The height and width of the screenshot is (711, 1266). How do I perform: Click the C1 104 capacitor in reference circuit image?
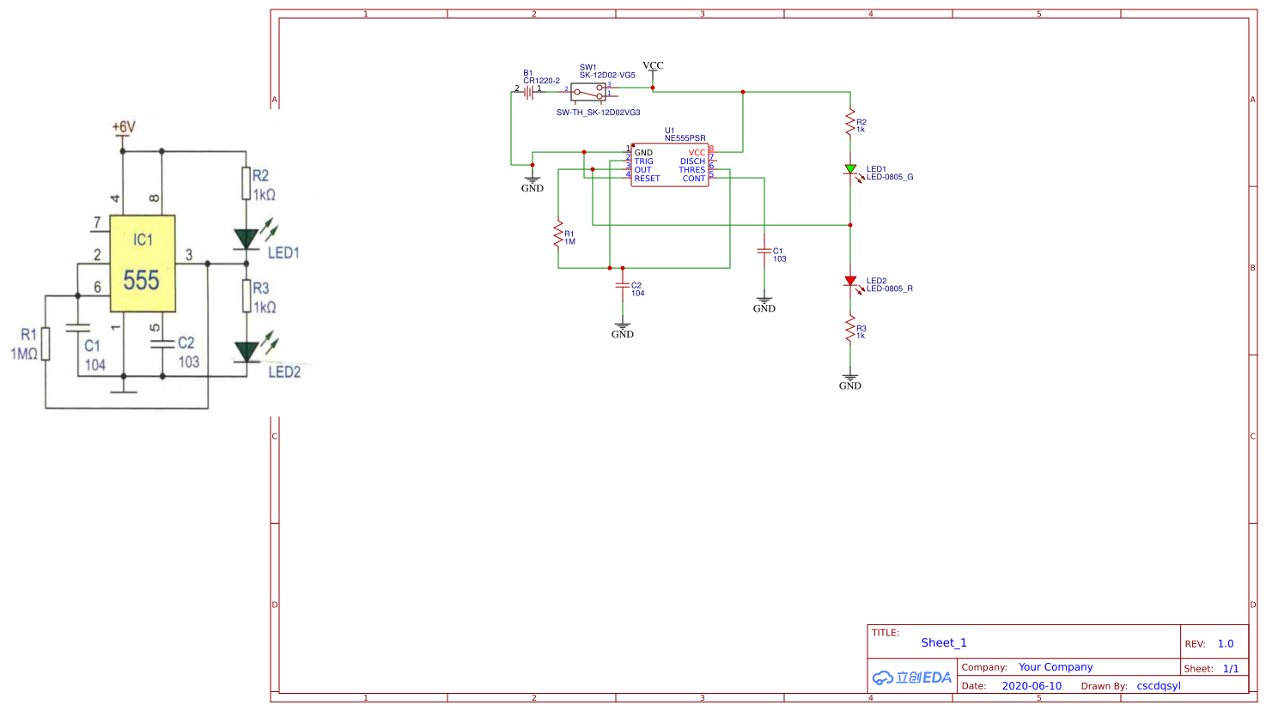tap(77, 328)
